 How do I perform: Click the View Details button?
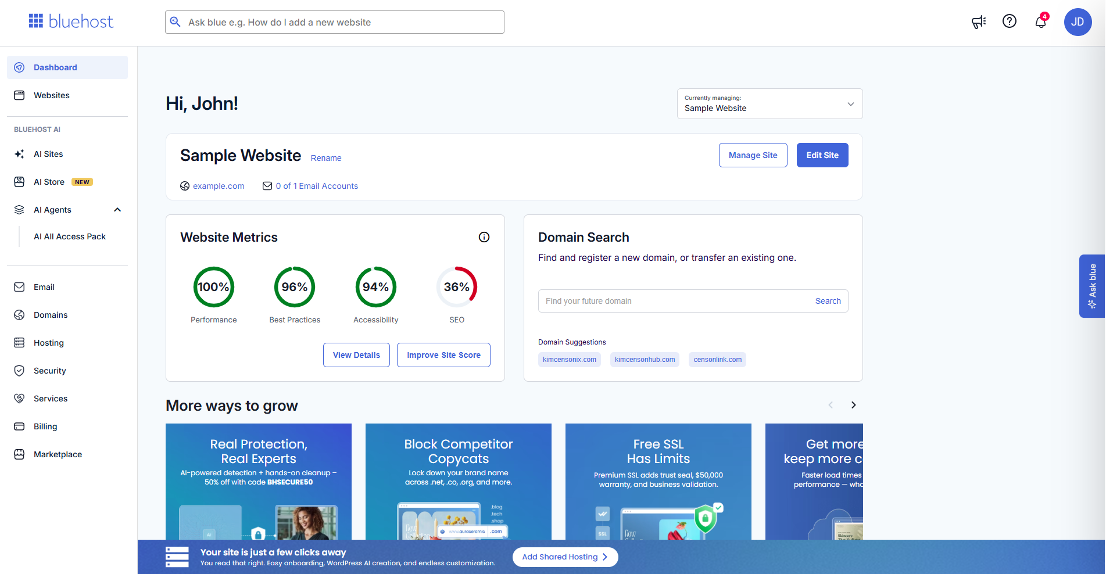(x=356, y=355)
